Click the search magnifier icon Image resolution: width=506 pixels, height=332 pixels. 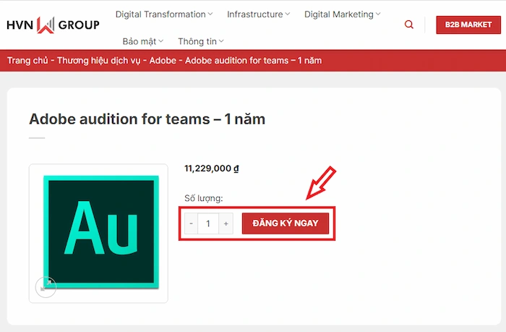pos(409,25)
